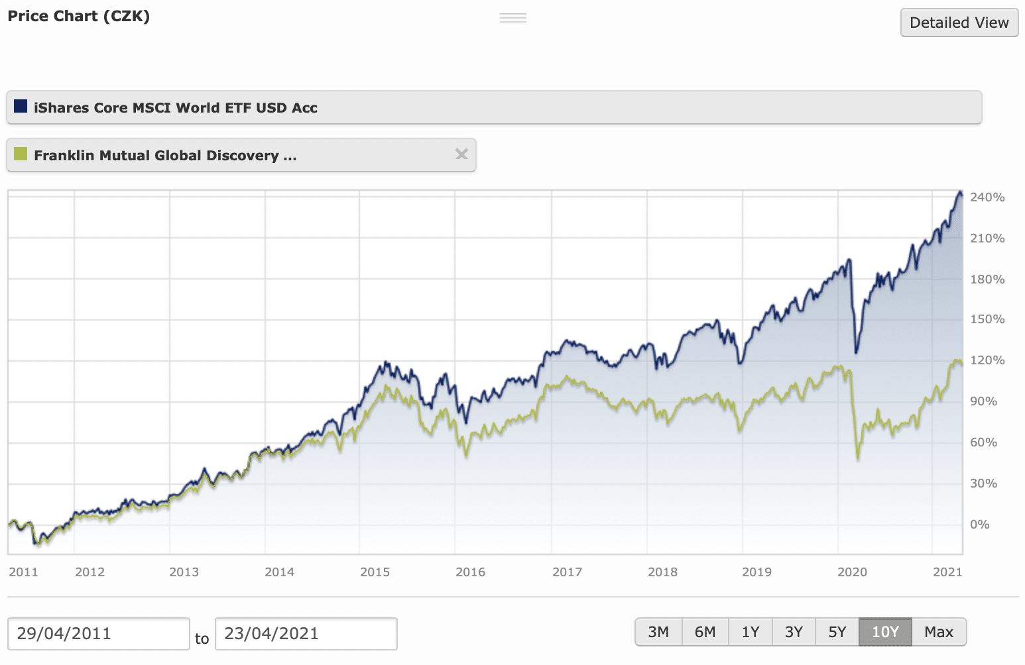Screen dimensions: 1025x665
Task: Click the end date field 23/04/2021
Action: tap(306, 634)
